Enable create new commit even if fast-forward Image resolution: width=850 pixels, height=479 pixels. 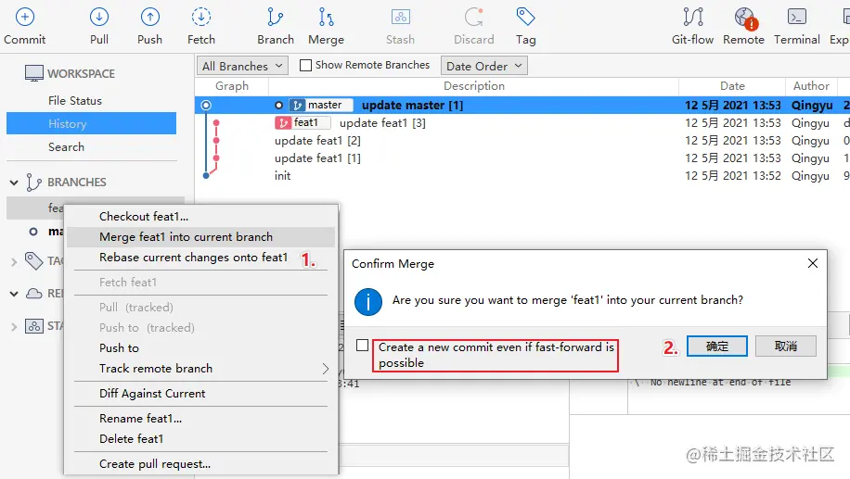pos(363,346)
